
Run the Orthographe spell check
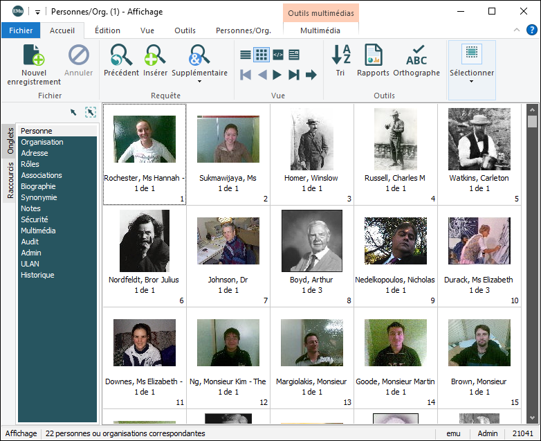[416, 55]
